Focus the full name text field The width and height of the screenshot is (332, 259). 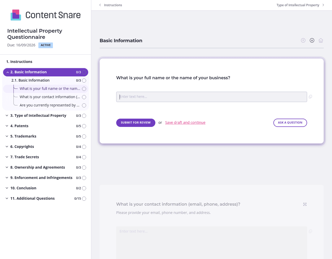pos(212,97)
